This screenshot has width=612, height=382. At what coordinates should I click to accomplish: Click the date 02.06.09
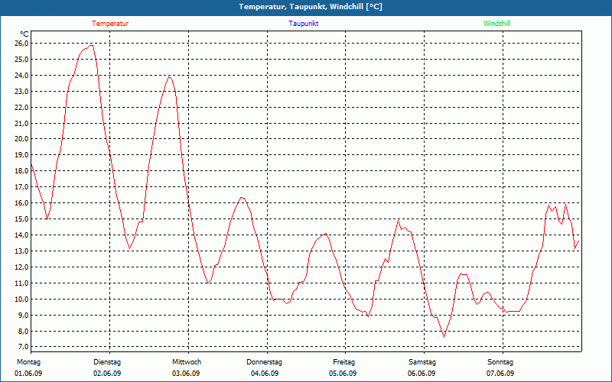pyautogui.click(x=107, y=374)
